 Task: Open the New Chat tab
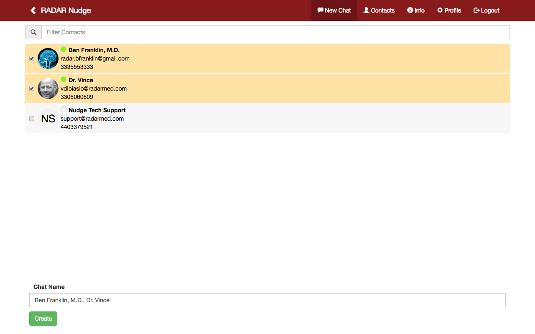click(x=334, y=10)
